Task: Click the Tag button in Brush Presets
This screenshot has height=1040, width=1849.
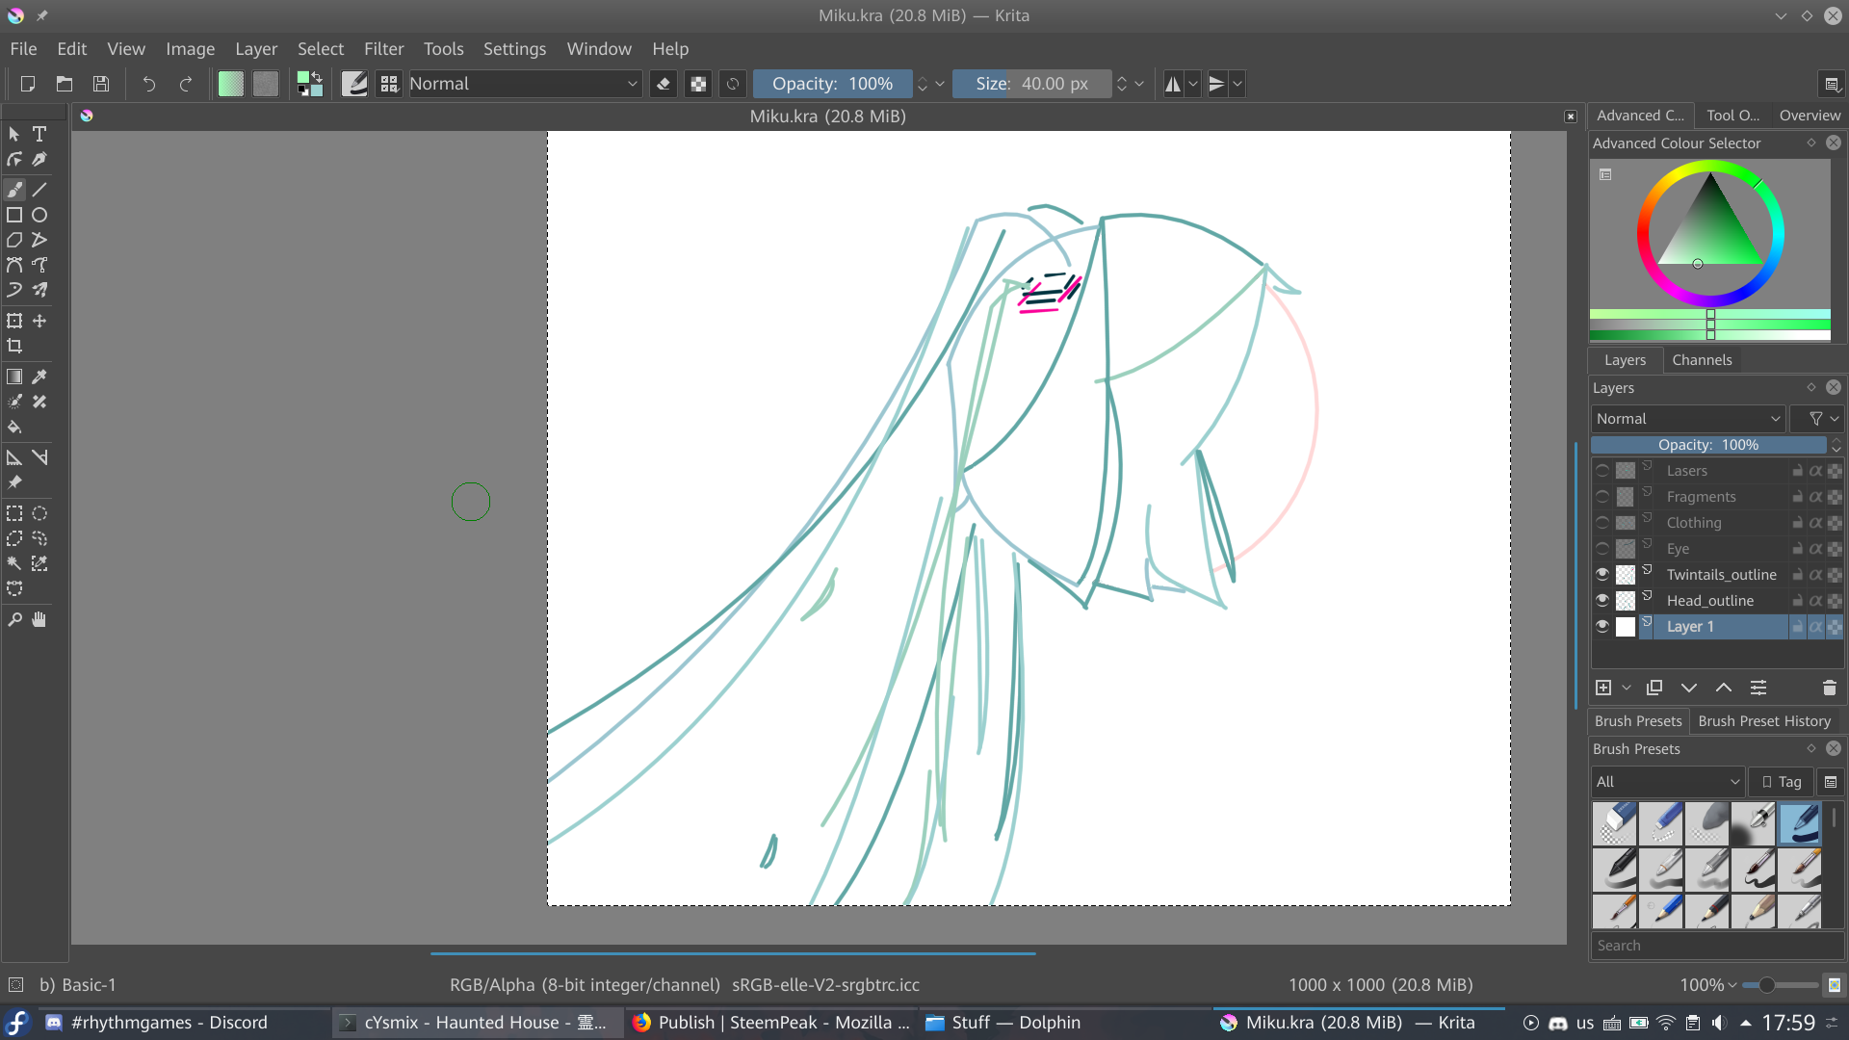Action: (x=1782, y=782)
